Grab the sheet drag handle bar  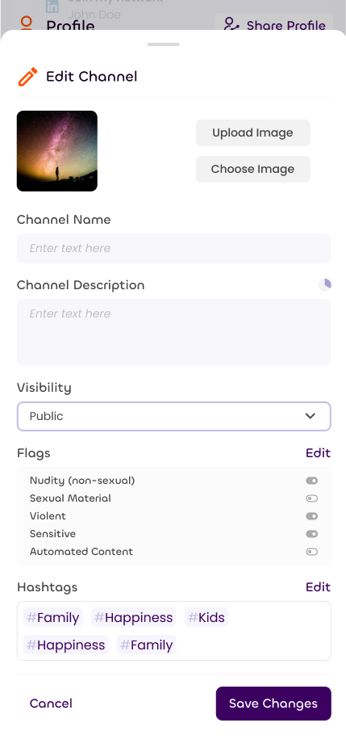[164, 44]
